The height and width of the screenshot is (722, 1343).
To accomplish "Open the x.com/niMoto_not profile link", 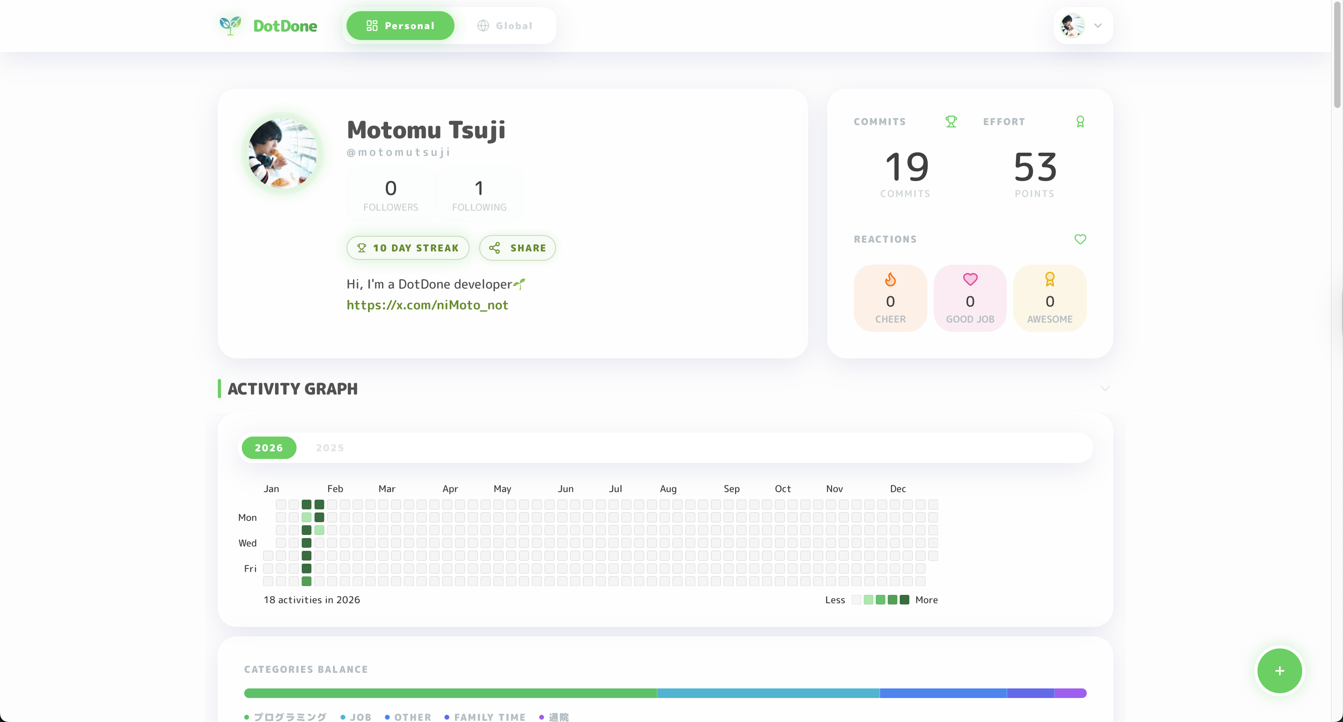I will [x=427, y=305].
